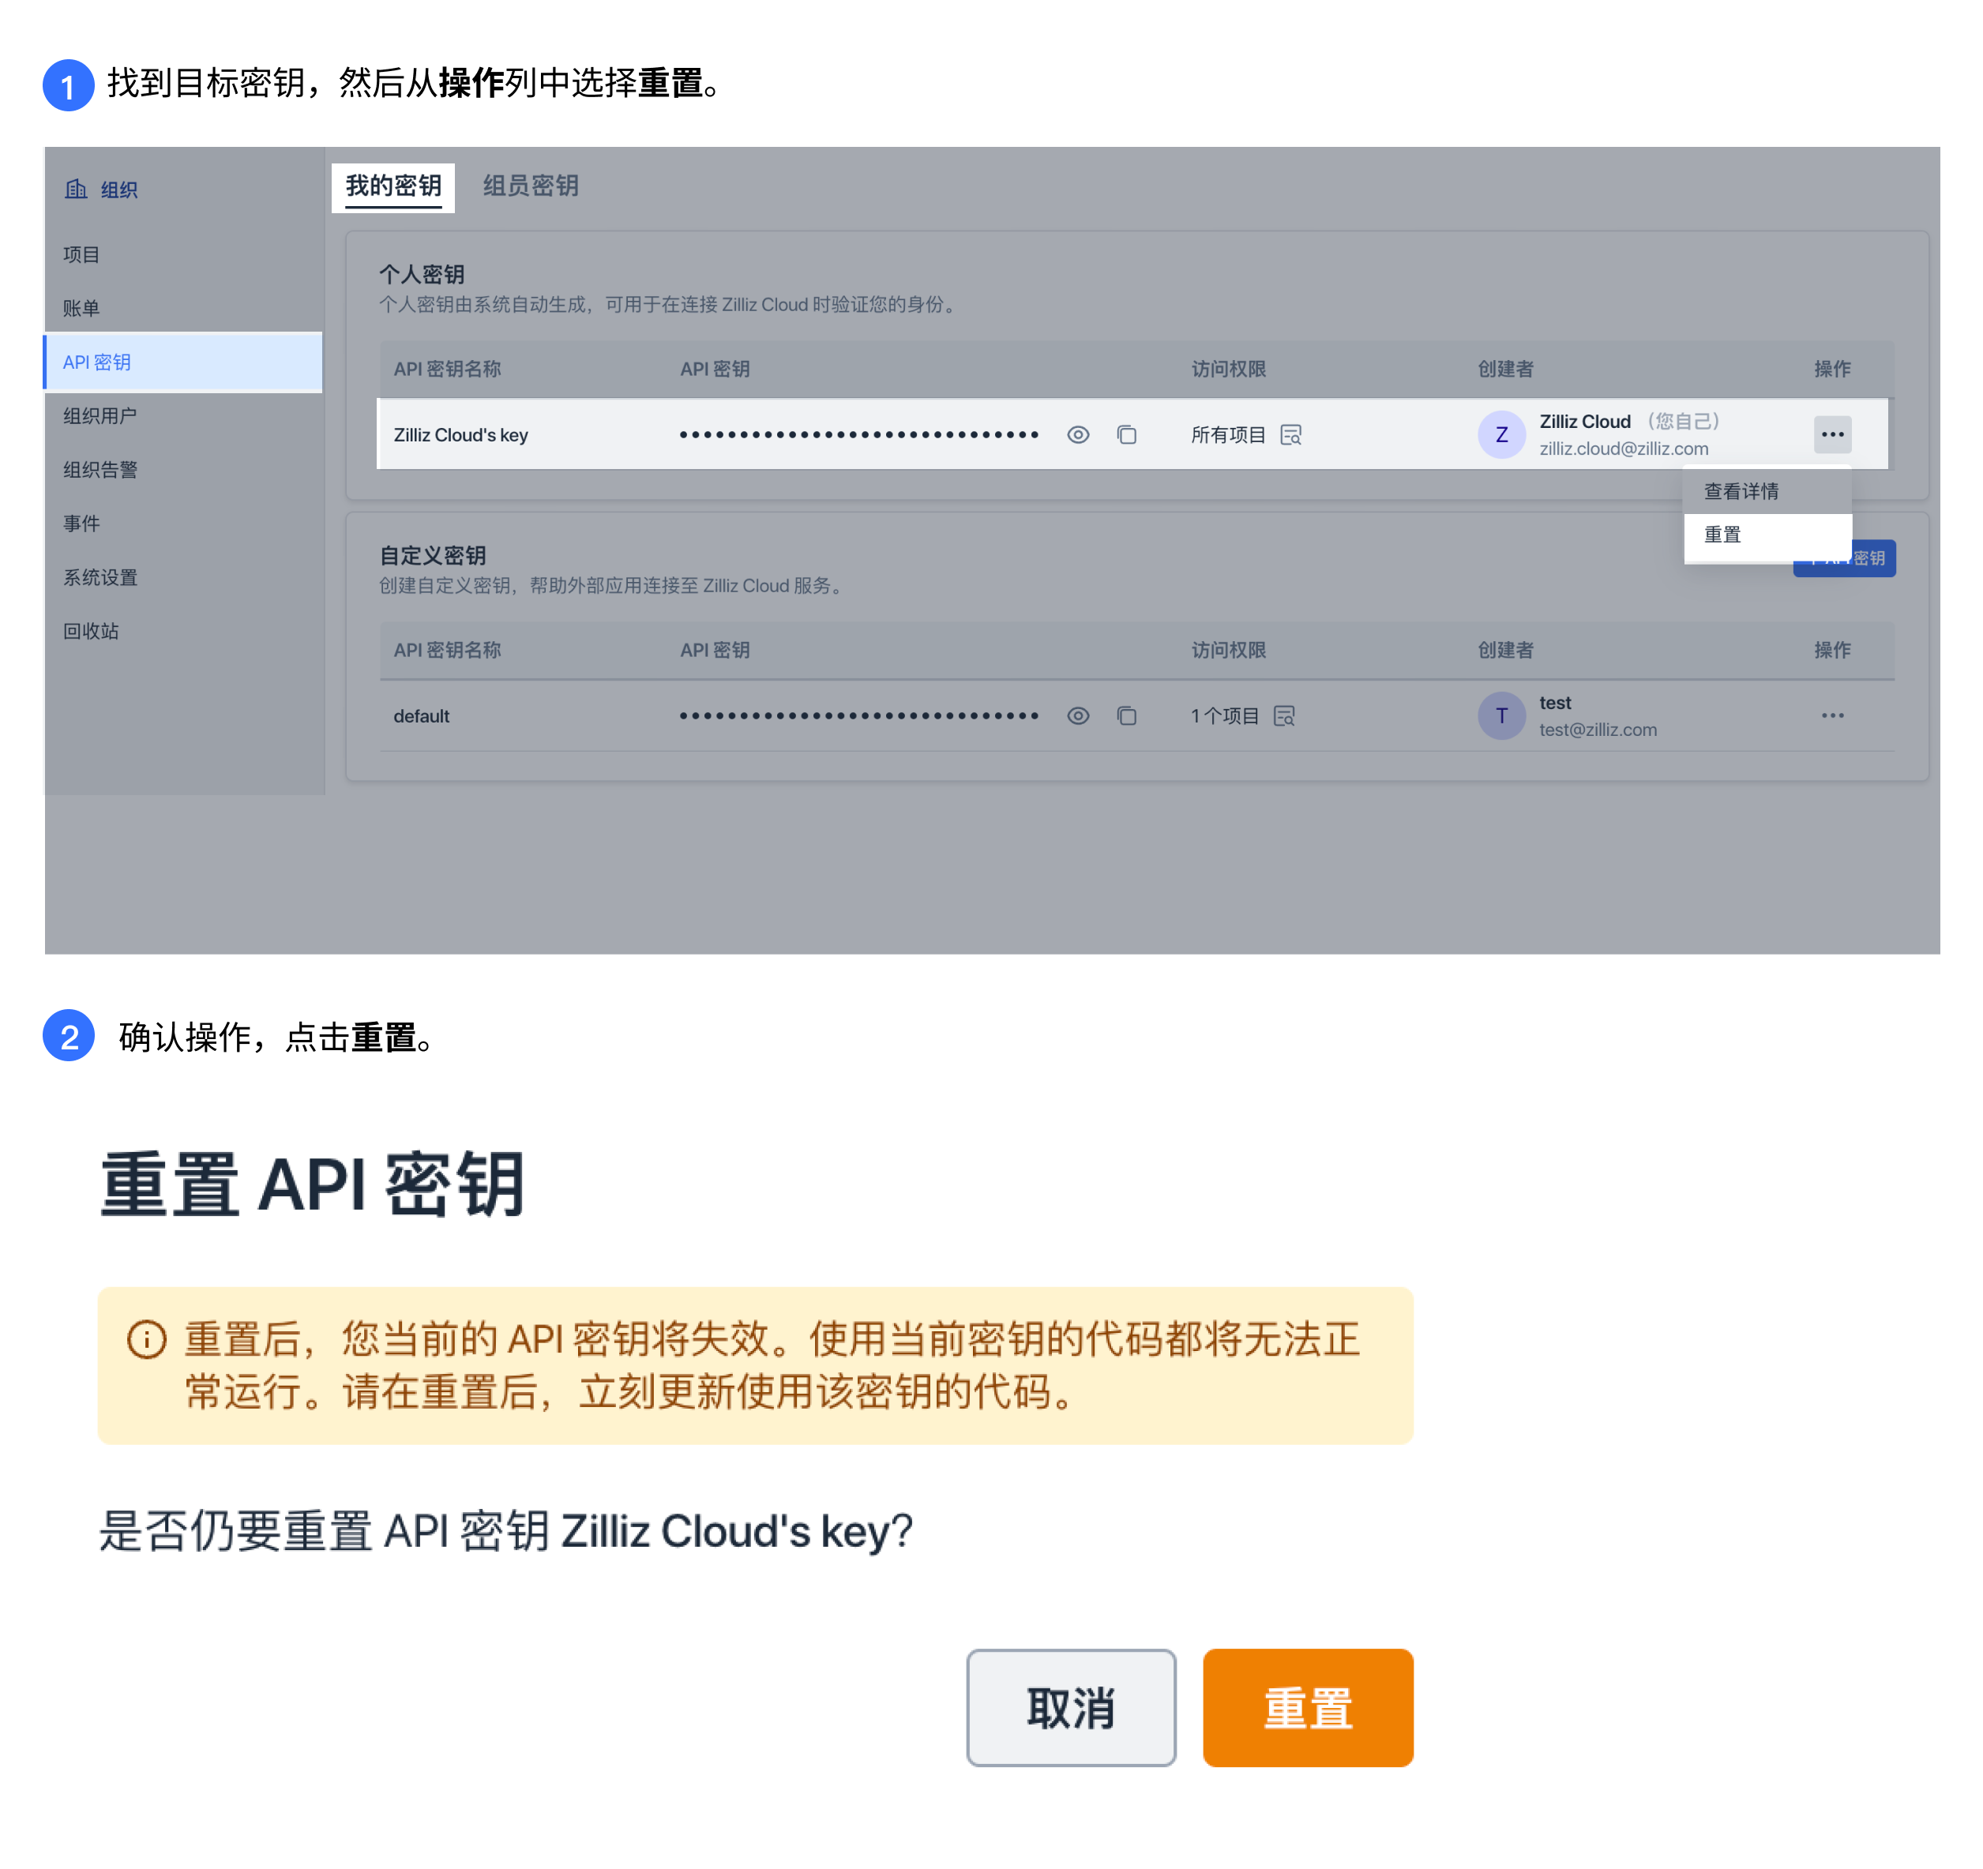Open 项目 in the sidebar
This screenshot has width=1983, height=1869.
(x=183, y=254)
